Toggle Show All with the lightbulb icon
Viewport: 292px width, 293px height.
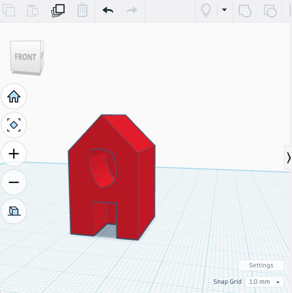[206, 11]
